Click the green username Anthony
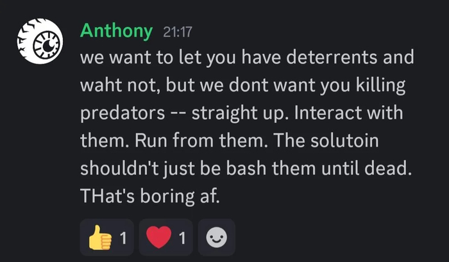449x262 pixels. pyautogui.click(x=116, y=30)
